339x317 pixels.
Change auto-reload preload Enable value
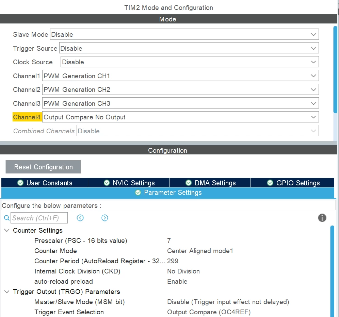(x=177, y=281)
